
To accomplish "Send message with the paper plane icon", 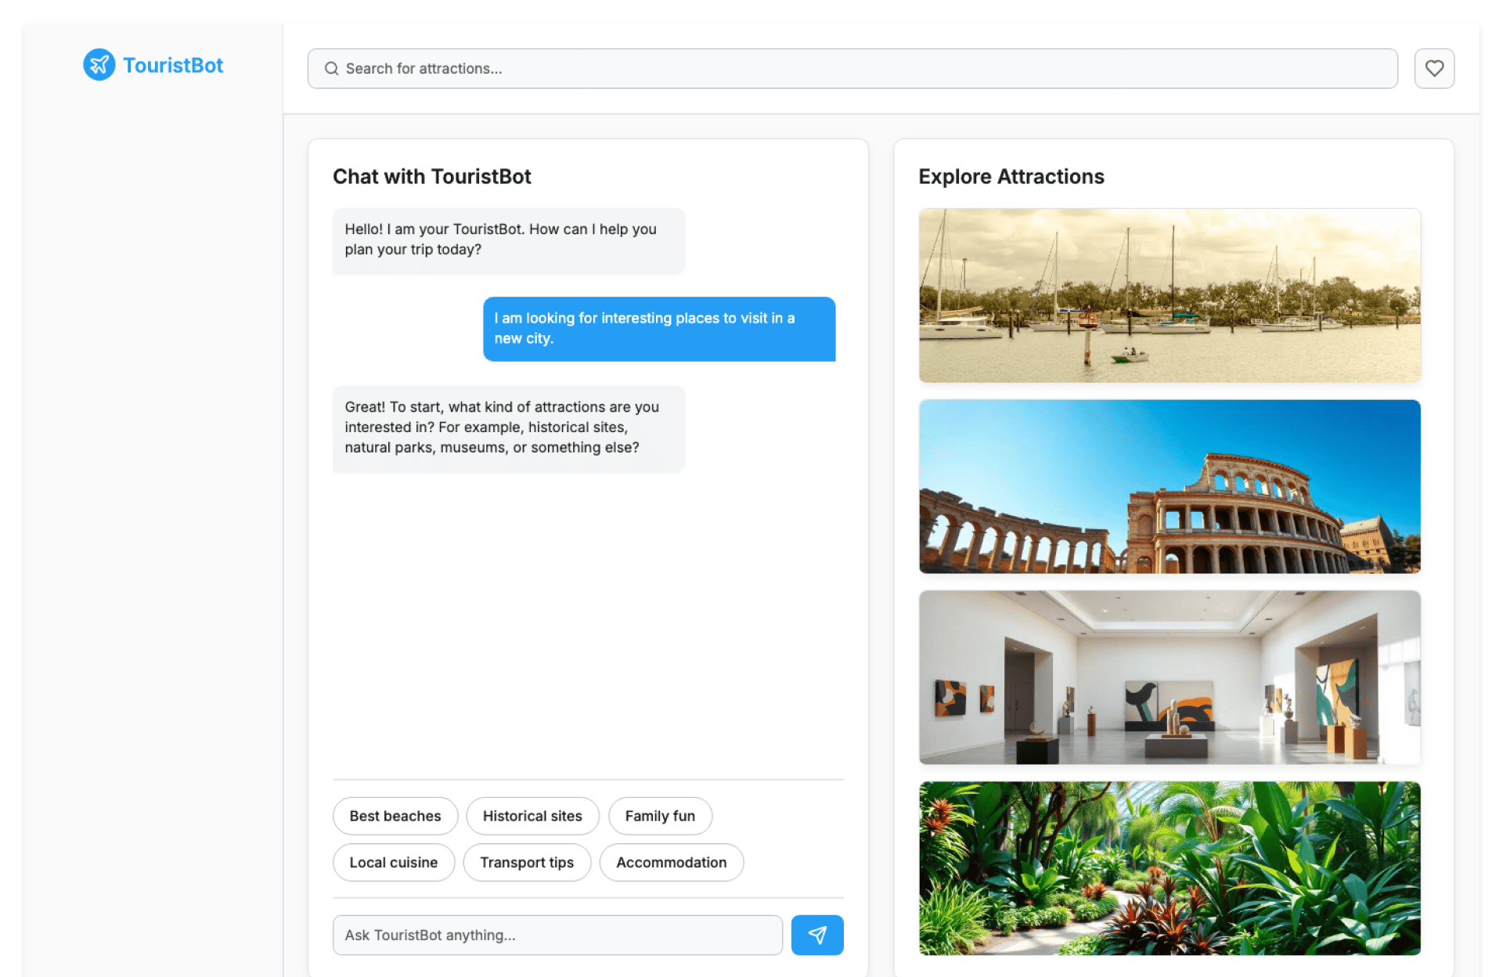I will (817, 935).
